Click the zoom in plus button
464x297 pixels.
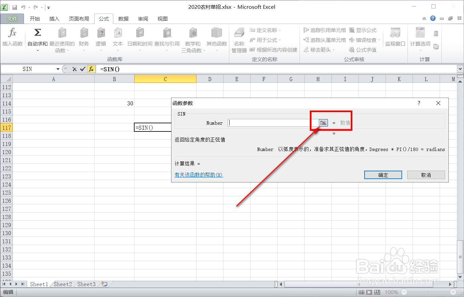(453, 292)
